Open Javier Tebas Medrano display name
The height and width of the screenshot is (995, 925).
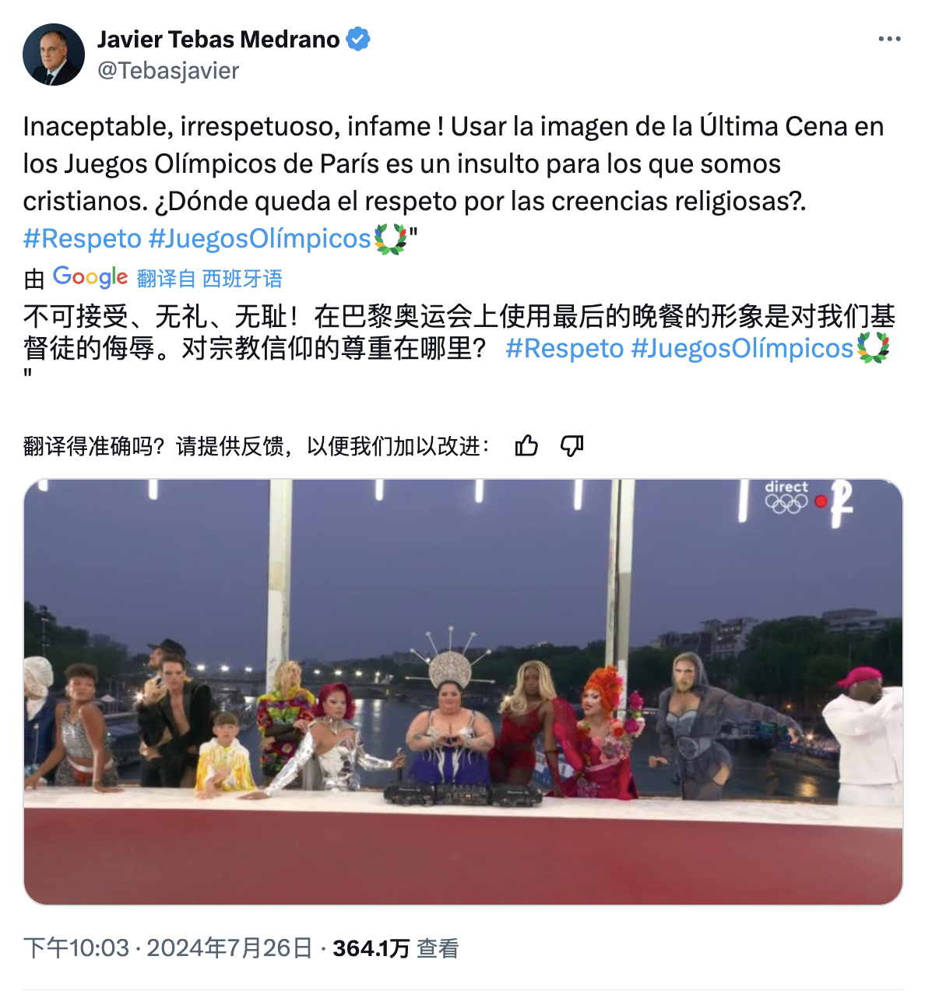[x=219, y=39]
